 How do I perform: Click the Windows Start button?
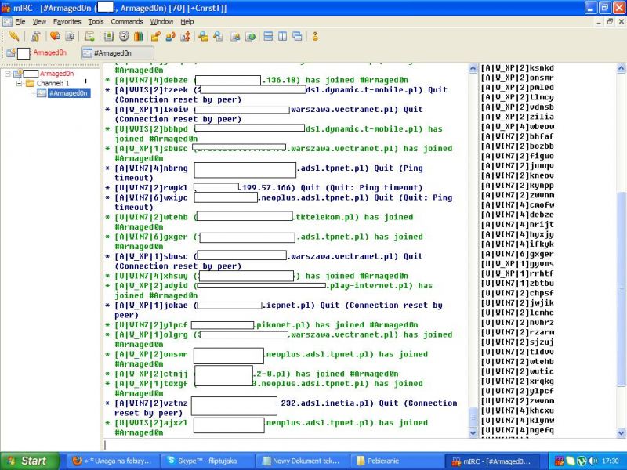30,461
